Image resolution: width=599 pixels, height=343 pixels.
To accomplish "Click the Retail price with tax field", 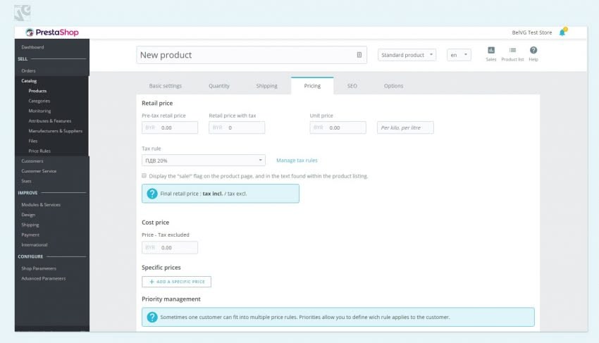I will point(237,127).
